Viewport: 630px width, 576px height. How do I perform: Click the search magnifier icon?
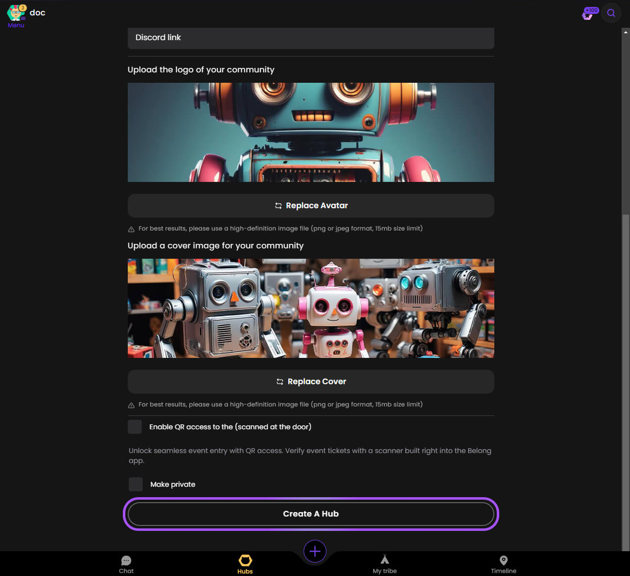[611, 13]
